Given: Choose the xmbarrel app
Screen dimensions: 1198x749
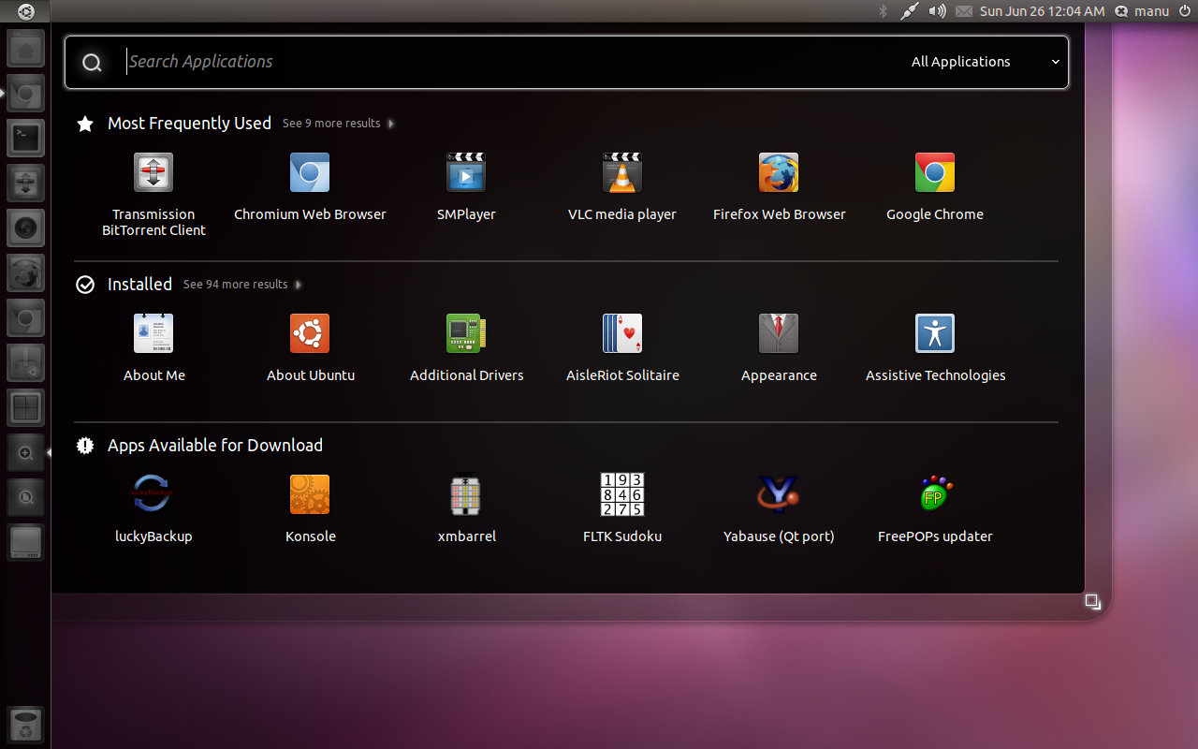Looking at the screenshot, I should [x=466, y=509].
